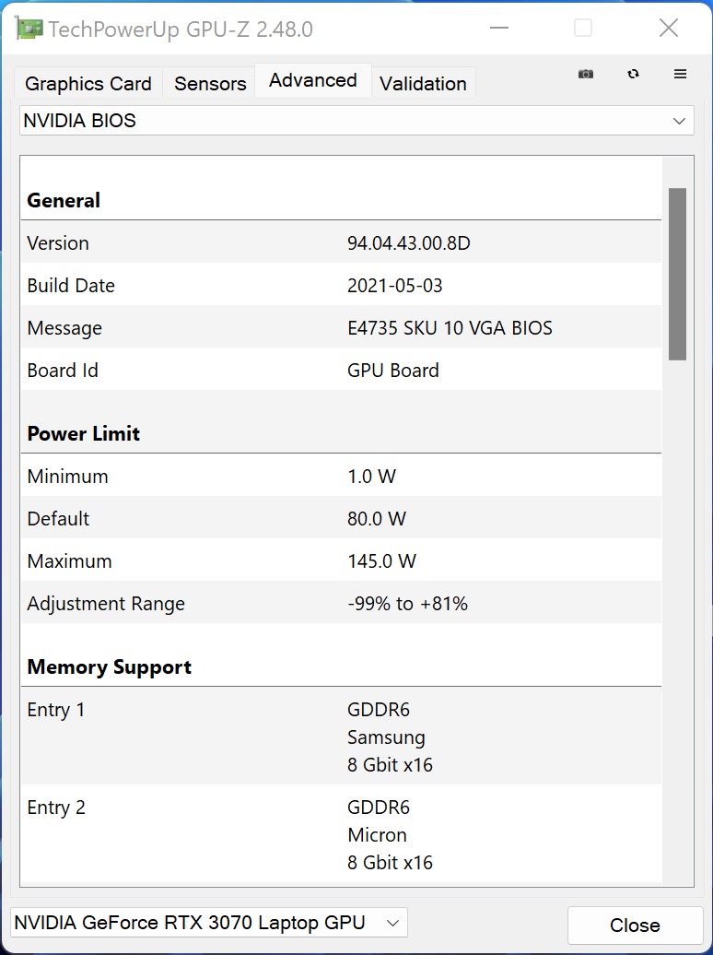Take a screenshot with the camera icon
Image resolution: width=713 pixels, height=955 pixels.
click(x=586, y=74)
